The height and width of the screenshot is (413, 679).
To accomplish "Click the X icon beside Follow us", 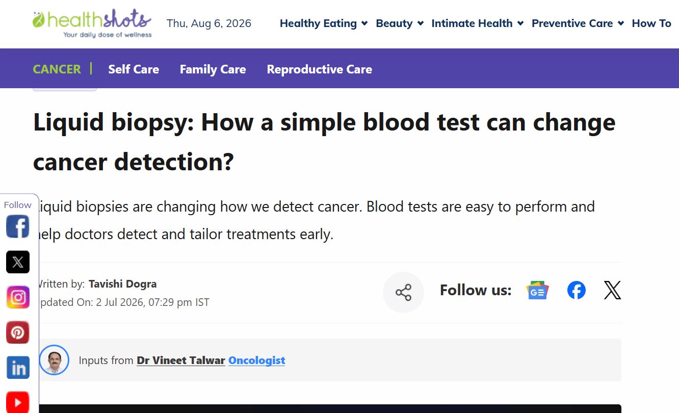I will click(612, 291).
